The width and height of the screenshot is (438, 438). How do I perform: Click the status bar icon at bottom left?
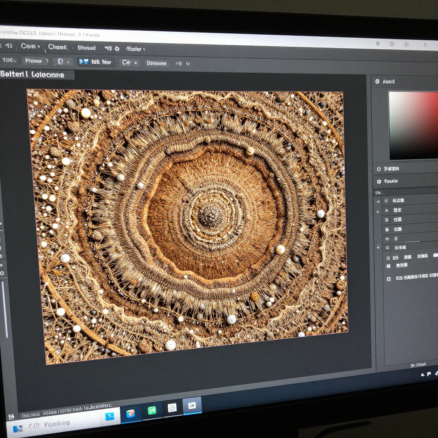tap(12, 417)
